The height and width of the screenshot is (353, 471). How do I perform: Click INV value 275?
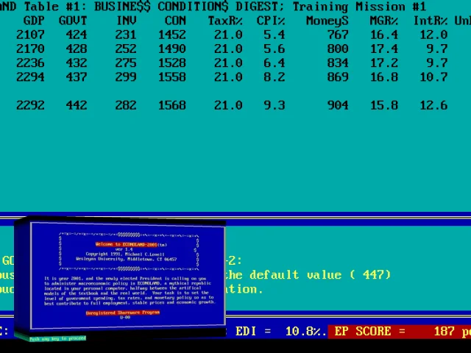126,63
